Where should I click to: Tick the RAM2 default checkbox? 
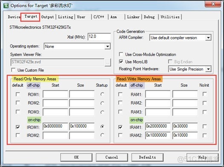pyautogui.click(x=120, y=103)
